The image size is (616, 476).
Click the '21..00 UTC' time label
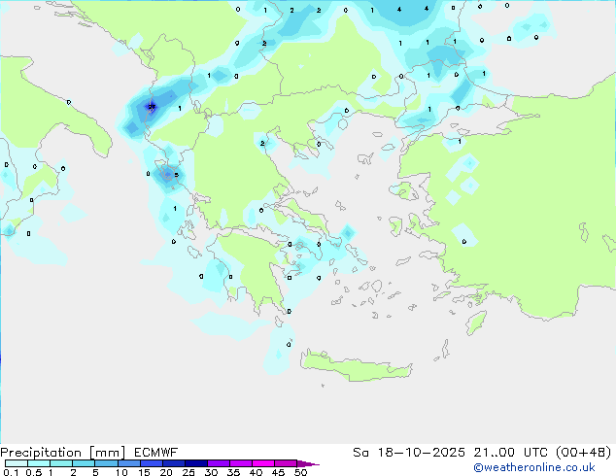[510, 453]
